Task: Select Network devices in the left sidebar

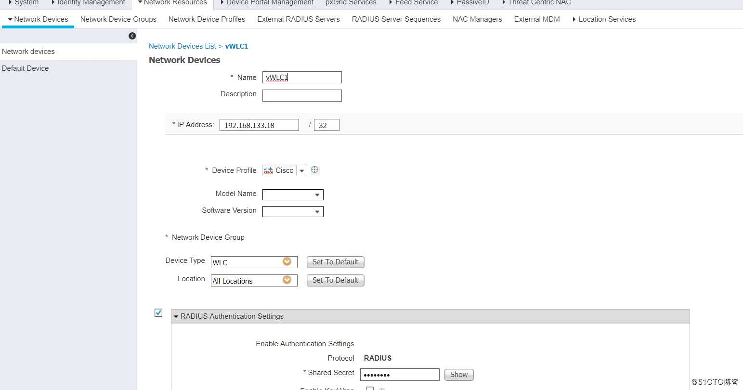Action: click(x=68, y=52)
